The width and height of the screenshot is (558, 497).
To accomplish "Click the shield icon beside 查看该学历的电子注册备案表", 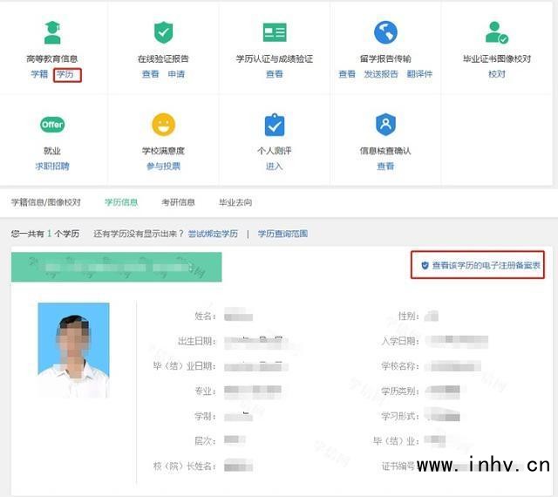I will coord(425,265).
